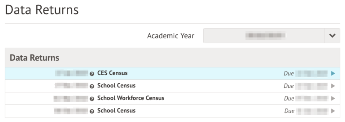
Task: Click the Data Returns panel header
Action: (x=34, y=58)
